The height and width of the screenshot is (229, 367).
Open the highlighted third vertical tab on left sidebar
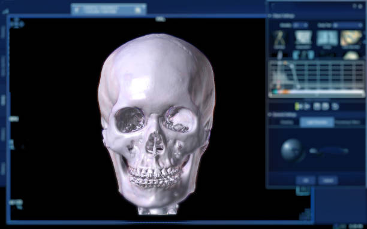click(x=3, y=100)
